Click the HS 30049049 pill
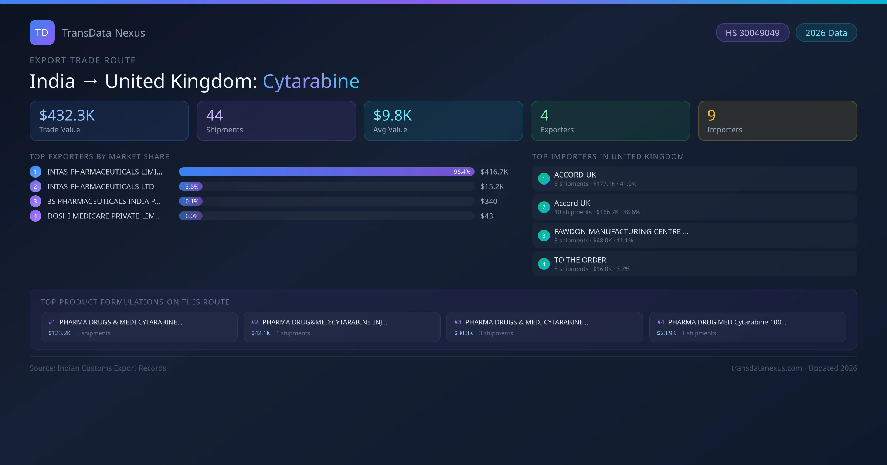 click(x=752, y=33)
